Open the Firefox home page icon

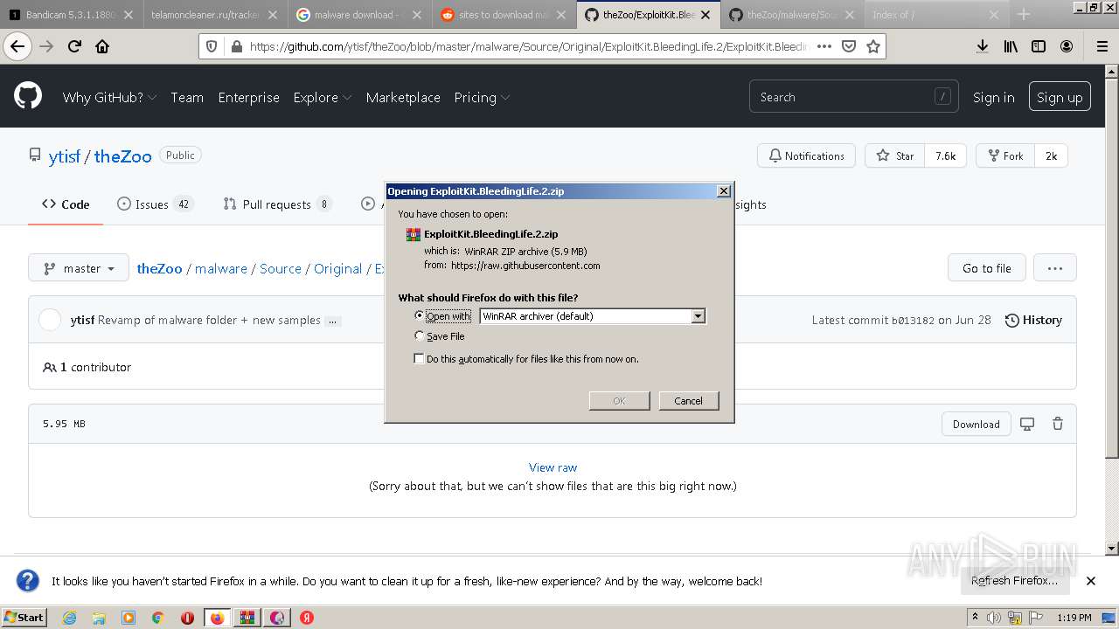(102, 46)
